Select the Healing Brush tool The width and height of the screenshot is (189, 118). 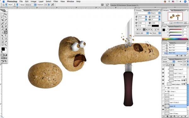point(2,24)
